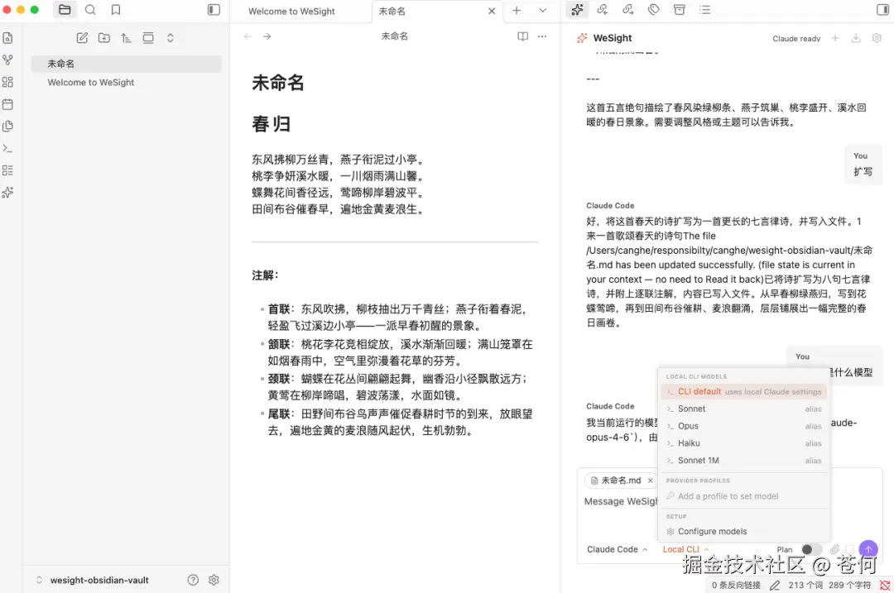Screen dimensions: 894x593
Task: Switch to Welcome to WeSight tab
Action: [291, 11]
